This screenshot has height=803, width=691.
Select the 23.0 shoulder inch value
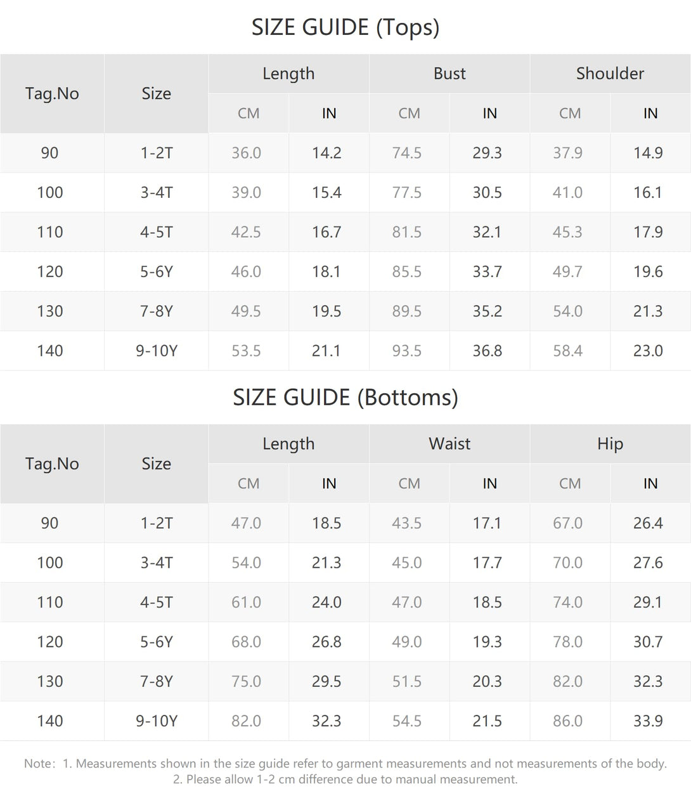[x=648, y=351]
